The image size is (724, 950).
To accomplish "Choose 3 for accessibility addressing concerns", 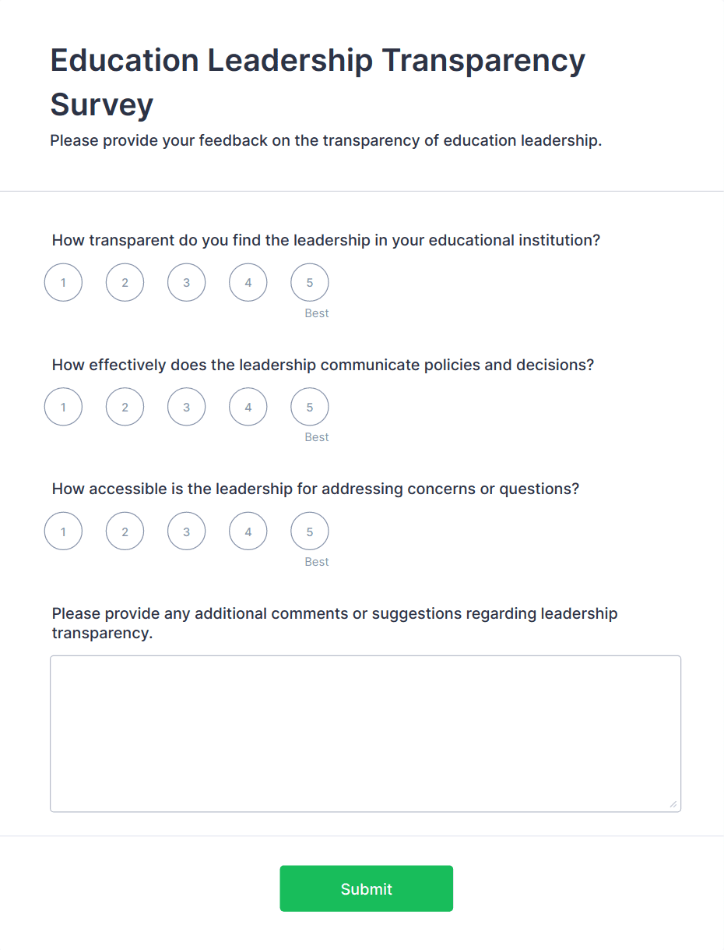I will tap(186, 532).
